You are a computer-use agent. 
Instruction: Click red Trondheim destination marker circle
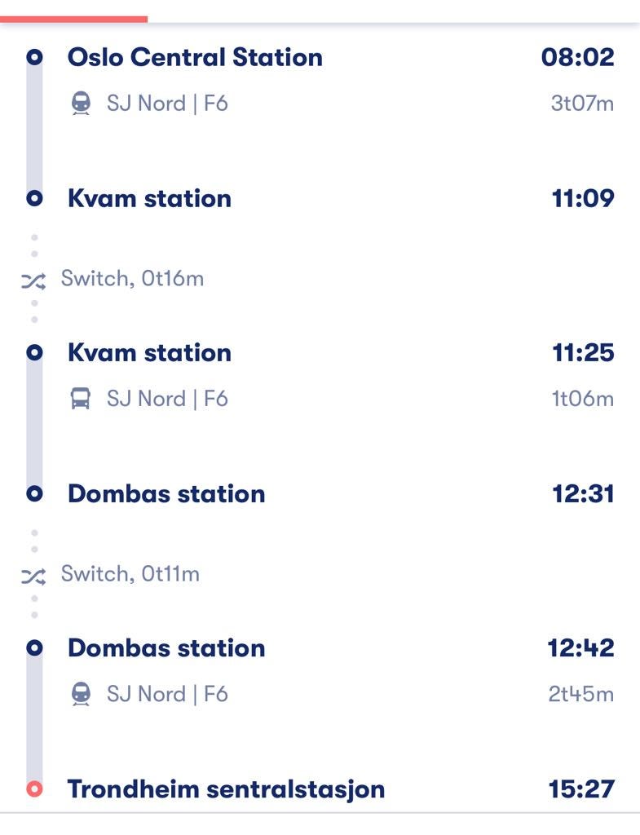pyautogui.click(x=34, y=789)
